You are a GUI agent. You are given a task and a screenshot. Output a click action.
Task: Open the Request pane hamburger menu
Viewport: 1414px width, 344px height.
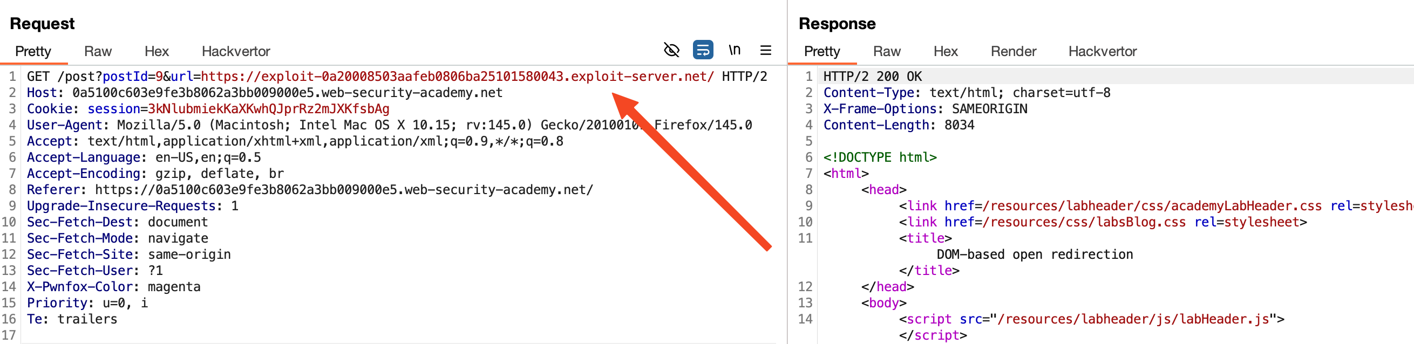click(x=766, y=51)
